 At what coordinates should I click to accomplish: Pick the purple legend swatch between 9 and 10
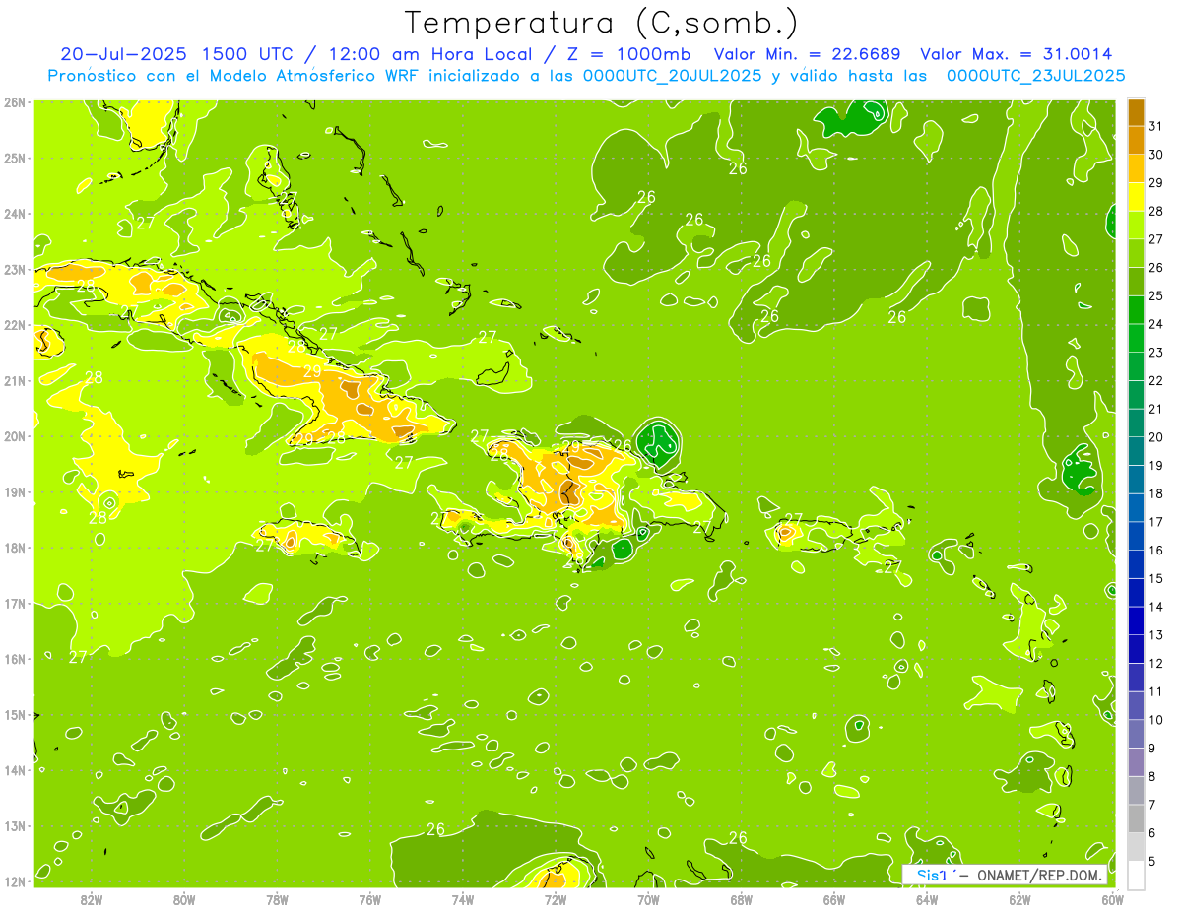click(x=1136, y=734)
